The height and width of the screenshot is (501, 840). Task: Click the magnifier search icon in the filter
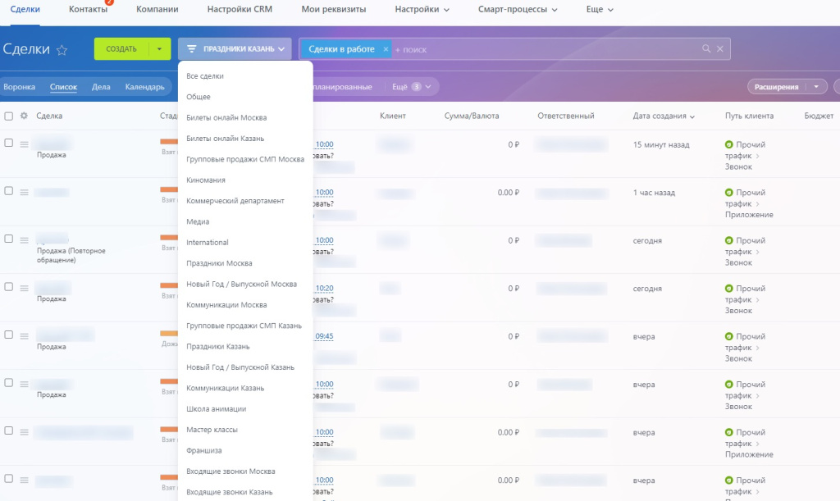(706, 48)
